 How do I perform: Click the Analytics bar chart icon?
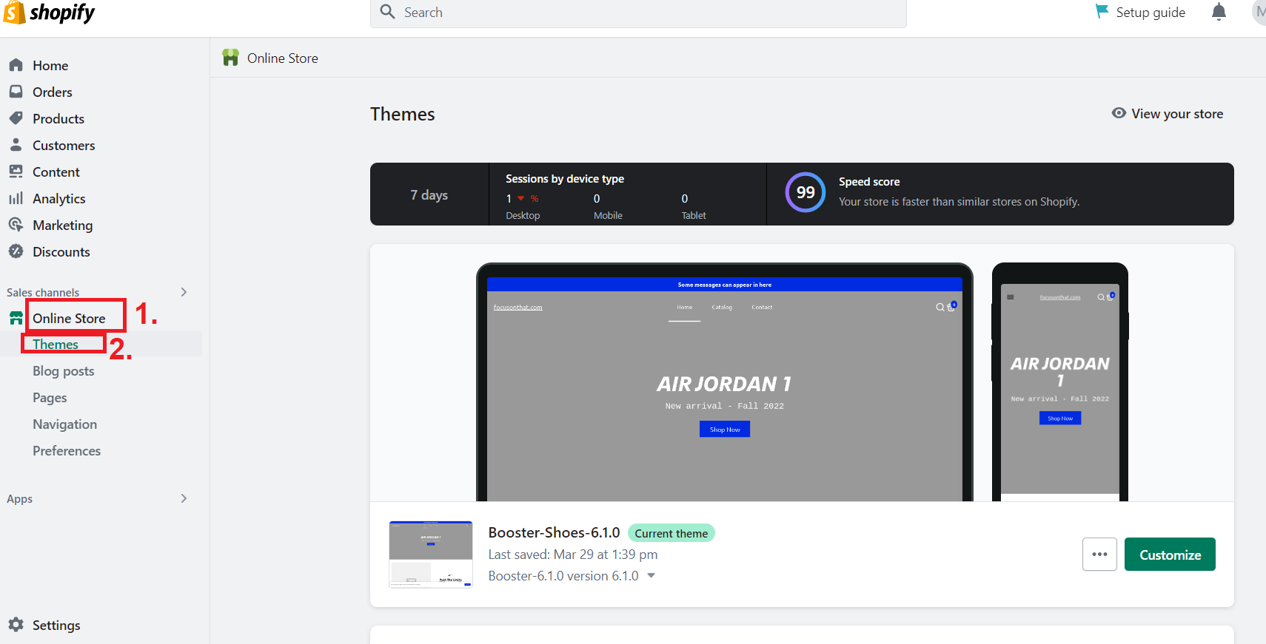click(16, 198)
